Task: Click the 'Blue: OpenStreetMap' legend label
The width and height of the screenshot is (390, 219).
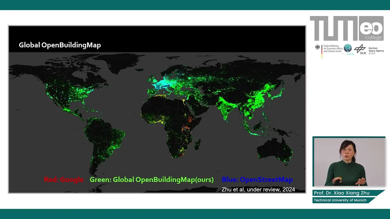Action: 257,180
